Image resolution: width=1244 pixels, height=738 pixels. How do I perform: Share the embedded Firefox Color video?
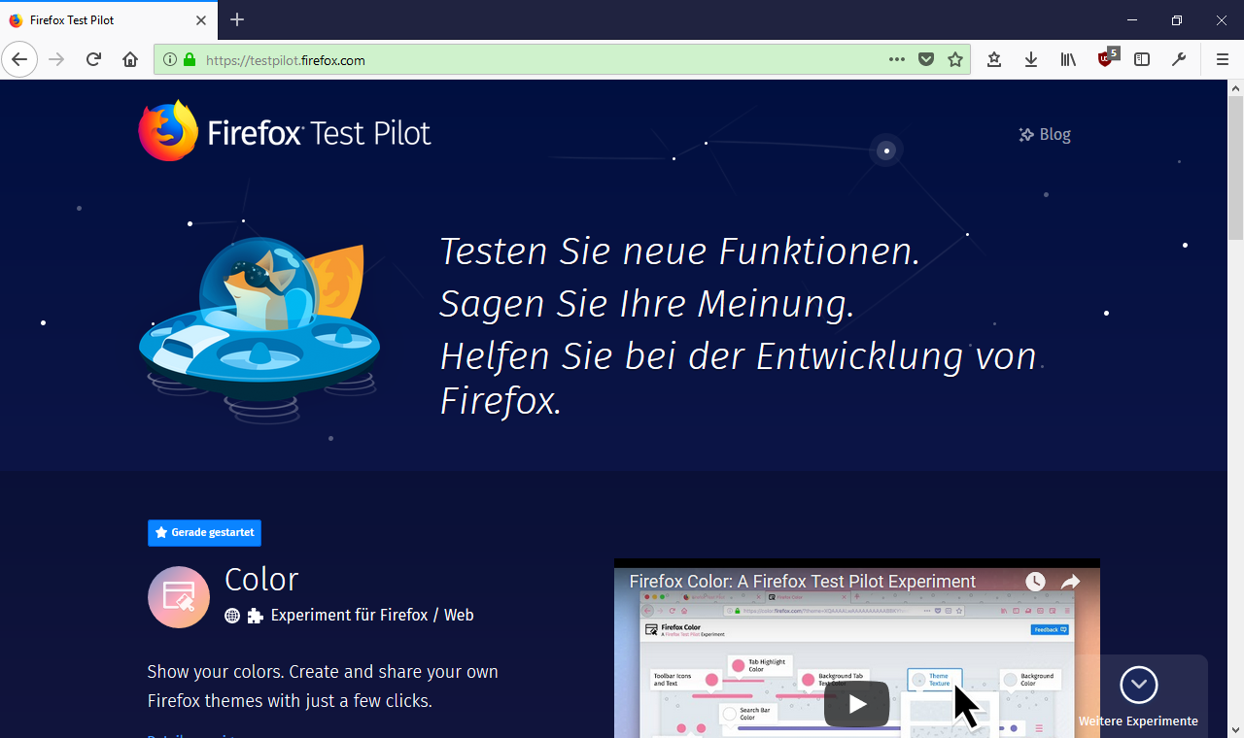coord(1071,582)
